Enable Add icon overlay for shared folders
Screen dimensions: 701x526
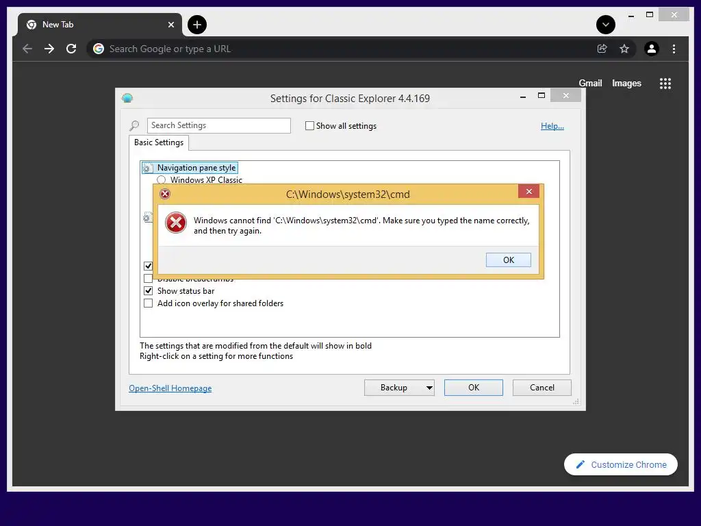149,303
